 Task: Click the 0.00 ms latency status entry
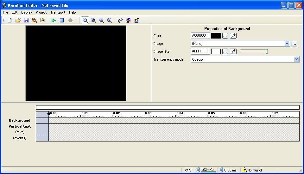(x=228, y=170)
